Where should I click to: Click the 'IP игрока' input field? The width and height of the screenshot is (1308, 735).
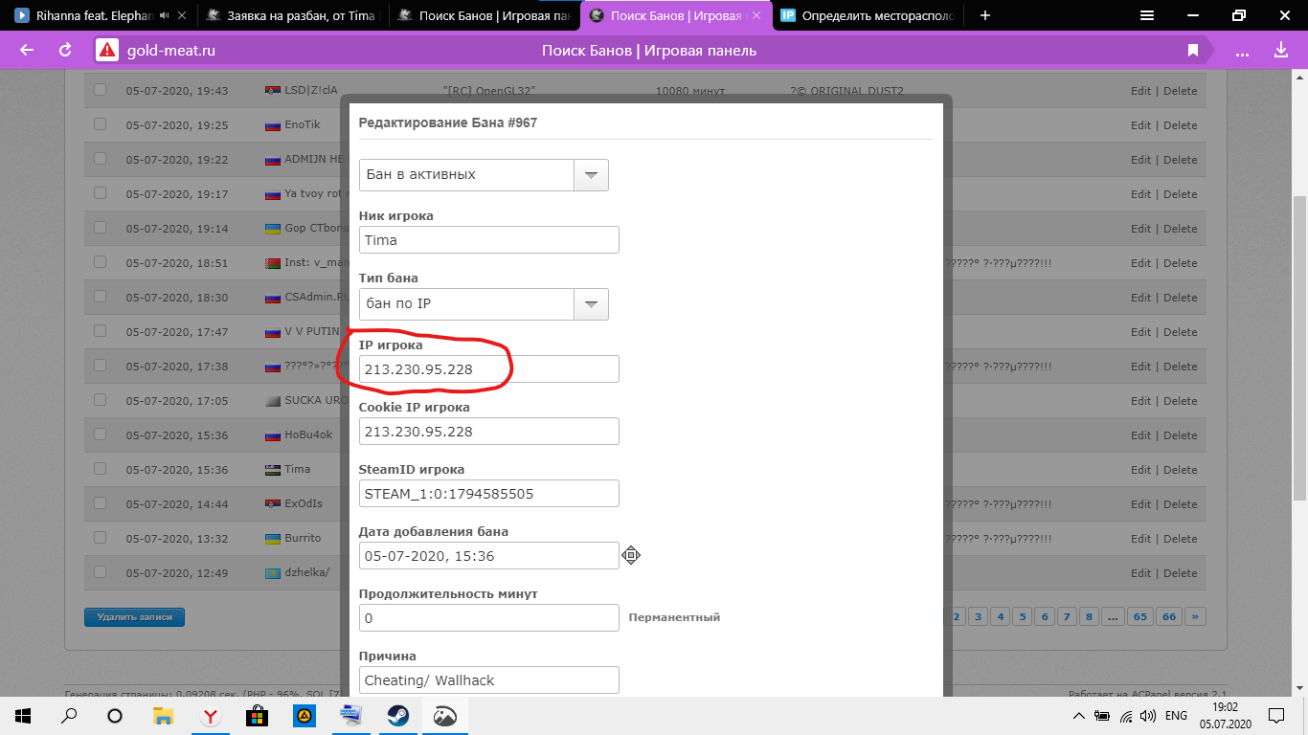pyautogui.click(x=489, y=369)
